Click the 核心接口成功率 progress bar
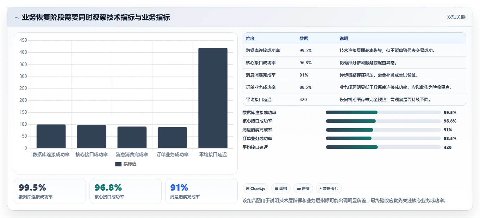 pos(383,121)
